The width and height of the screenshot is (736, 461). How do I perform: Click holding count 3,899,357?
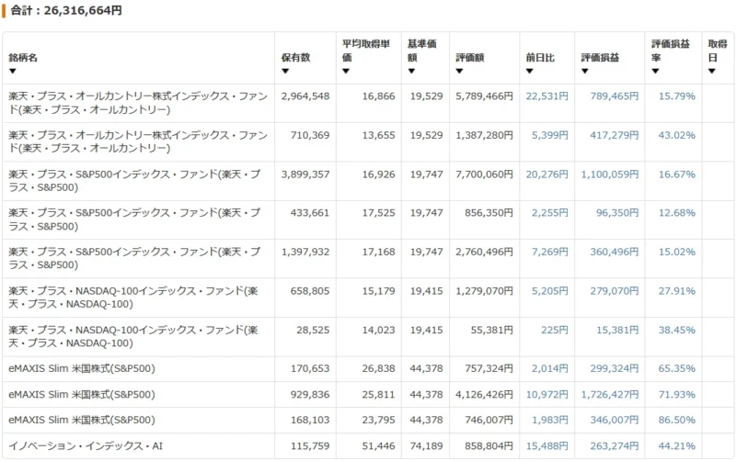tap(305, 174)
